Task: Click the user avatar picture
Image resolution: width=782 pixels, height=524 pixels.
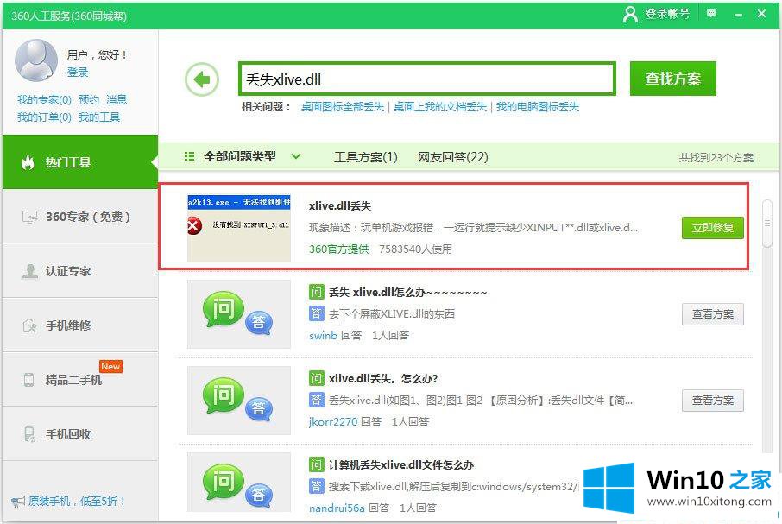Action: click(36, 60)
